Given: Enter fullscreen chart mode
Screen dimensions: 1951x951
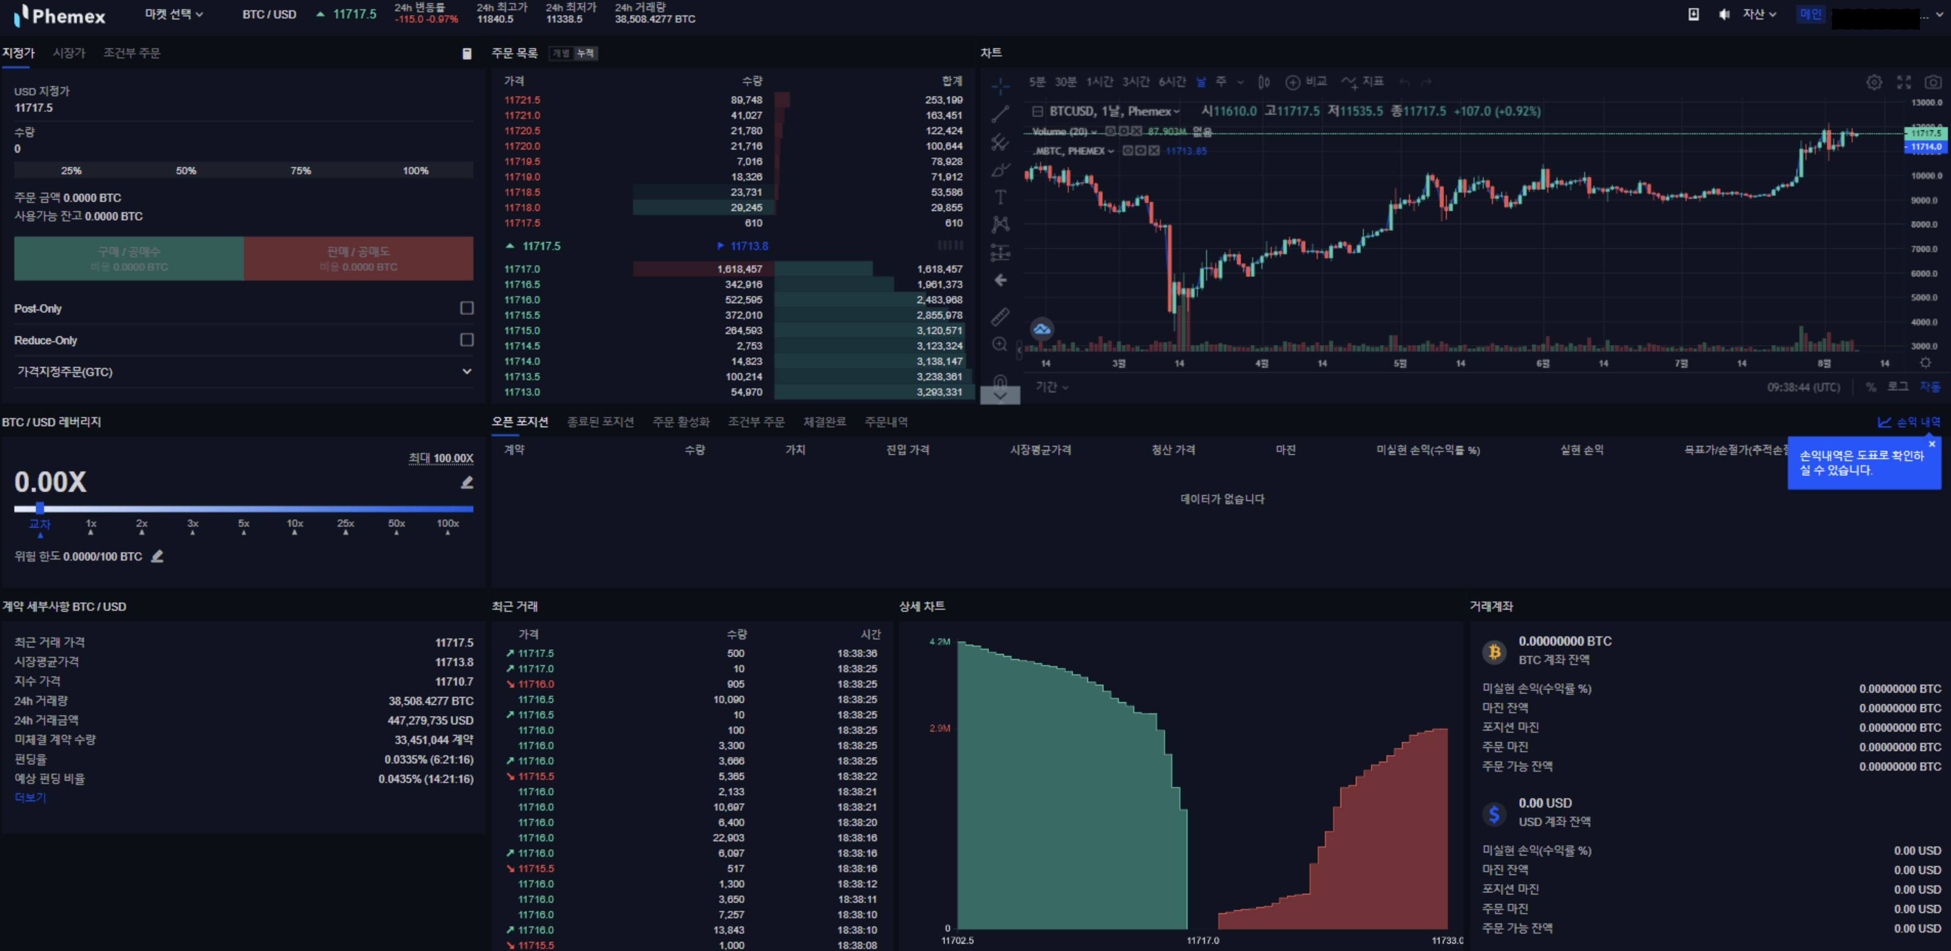Looking at the screenshot, I should [1904, 82].
